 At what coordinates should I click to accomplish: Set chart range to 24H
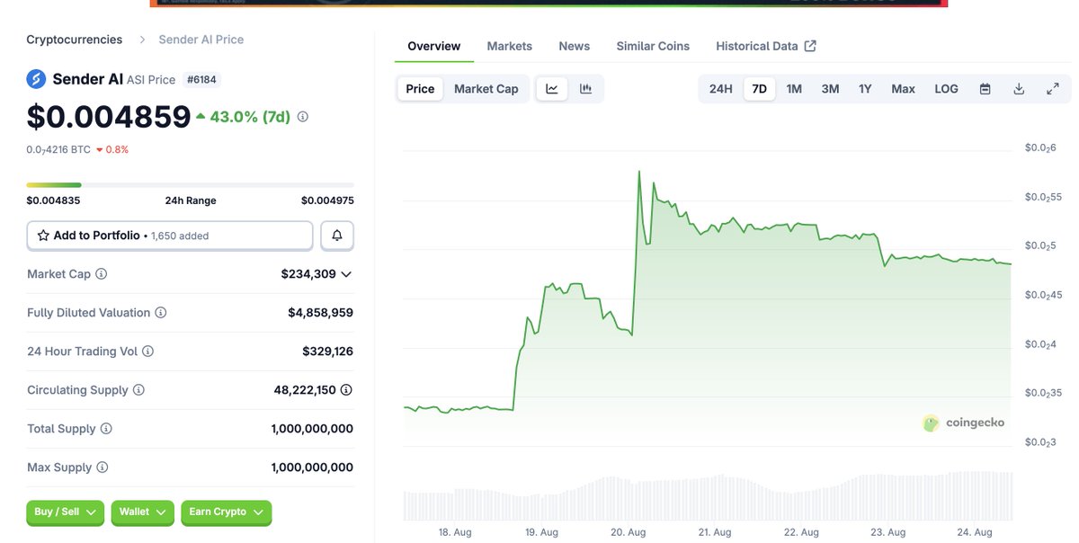(x=721, y=89)
